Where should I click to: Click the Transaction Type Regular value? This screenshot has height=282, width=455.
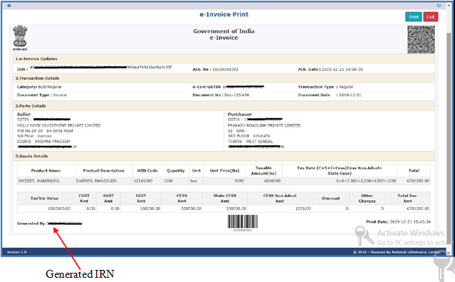[x=346, y=87]
